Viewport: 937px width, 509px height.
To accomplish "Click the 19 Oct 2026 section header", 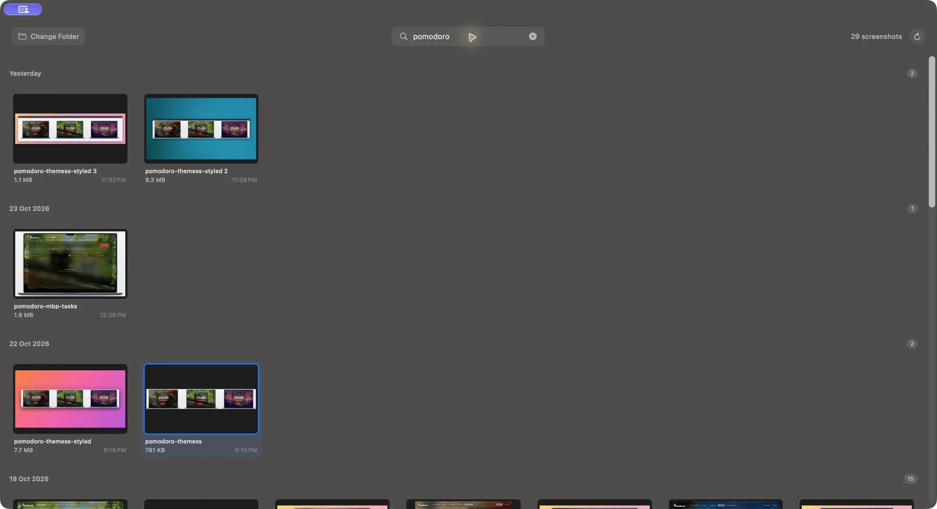I will pyautogui.click(x=29, y=479).
